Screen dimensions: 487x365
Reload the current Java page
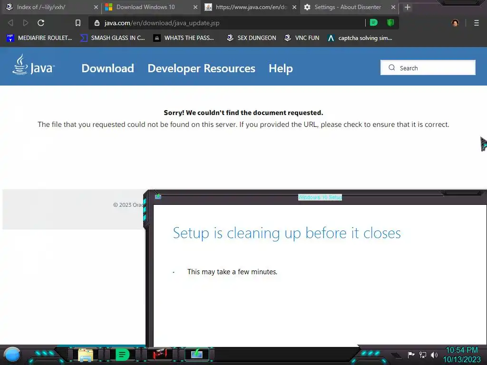pyautogui.click(x=41, y=23)
